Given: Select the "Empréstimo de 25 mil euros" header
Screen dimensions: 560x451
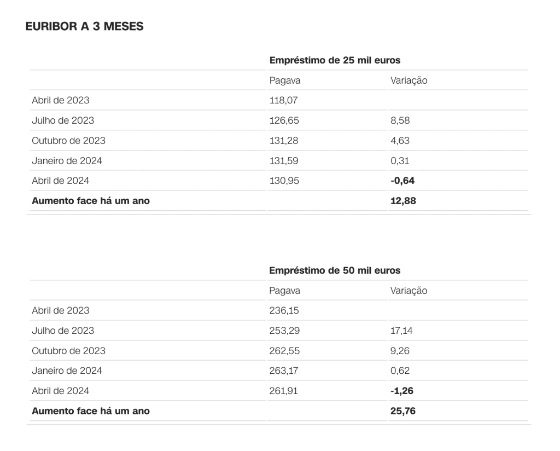Looking at the screenshot, I should click(335, 60).
